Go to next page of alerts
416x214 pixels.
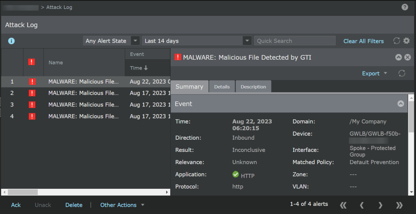click(x=380, y=205)
